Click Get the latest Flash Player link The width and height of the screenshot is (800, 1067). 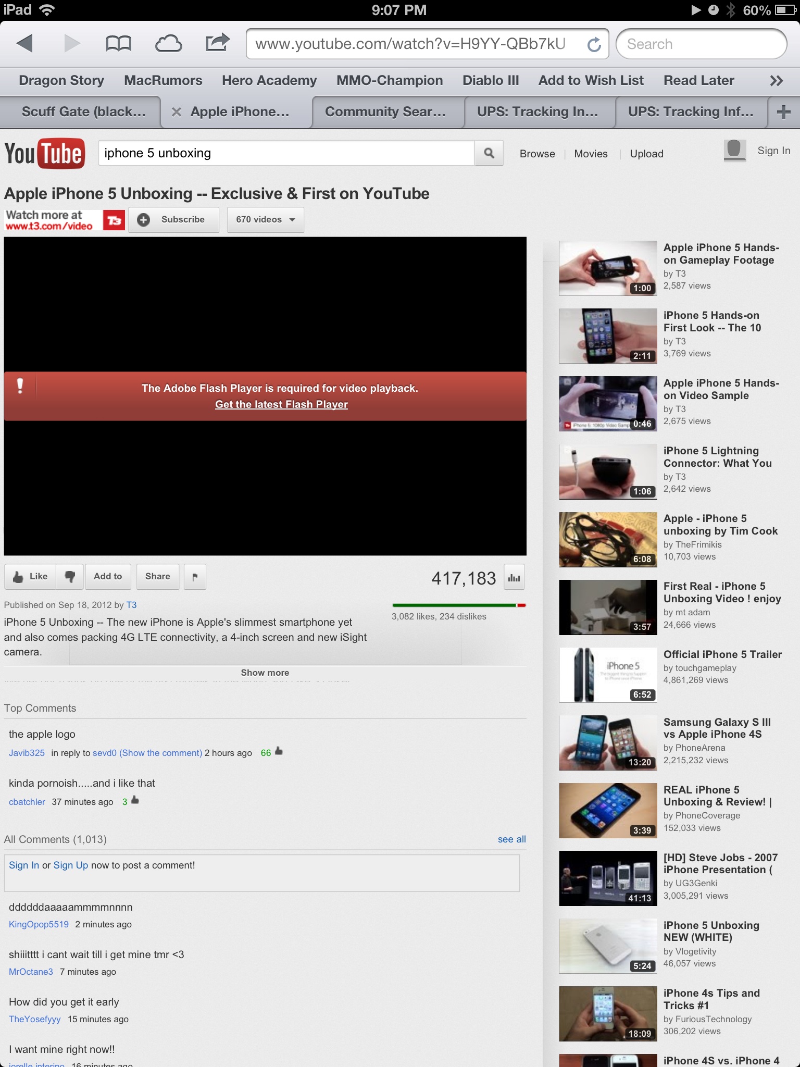(x=281, y=404)
